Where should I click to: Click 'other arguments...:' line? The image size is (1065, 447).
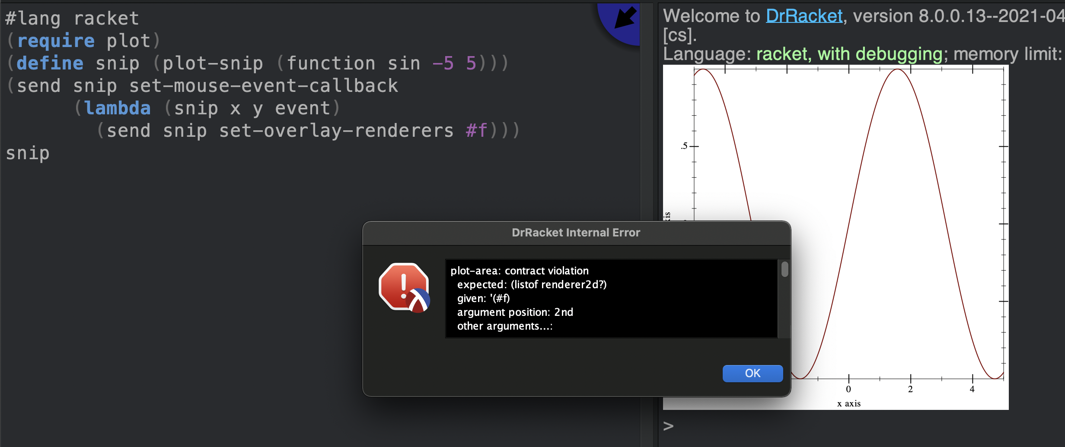point(505,326)
